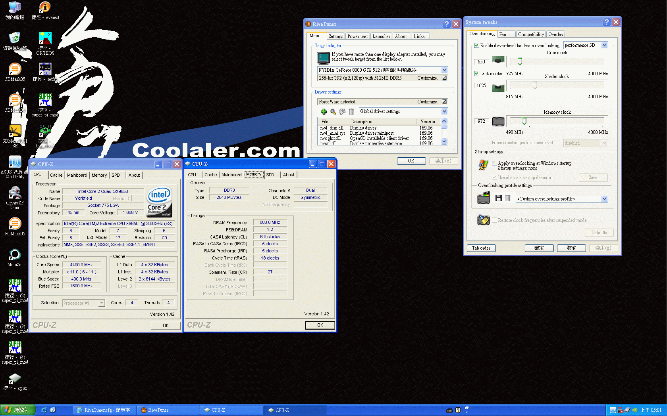Click the Shader clock 1625 value field
The width and height of the screenshot is (667, 416).
pyautogui.click(x=482, y=86)
